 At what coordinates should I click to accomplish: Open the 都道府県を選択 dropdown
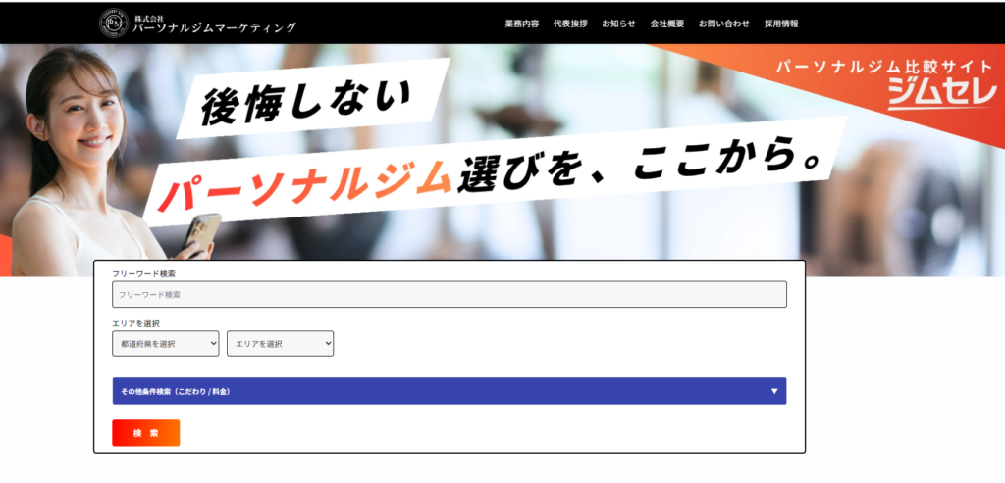tap(166, 343)
